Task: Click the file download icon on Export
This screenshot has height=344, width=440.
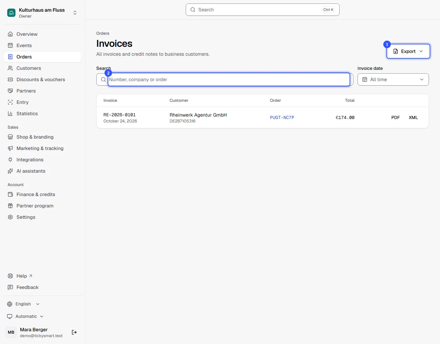Action: pos(396,51)
